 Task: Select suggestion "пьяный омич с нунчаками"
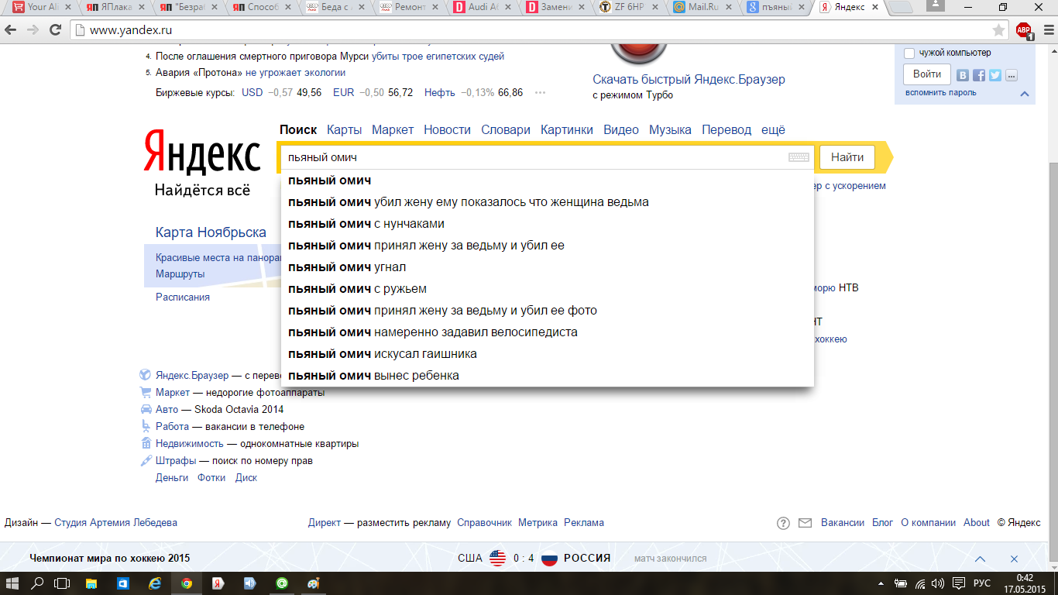click(548, 224)
